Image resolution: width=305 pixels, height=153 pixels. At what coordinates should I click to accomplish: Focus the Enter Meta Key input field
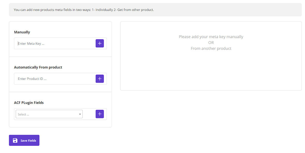pos(55,43)
